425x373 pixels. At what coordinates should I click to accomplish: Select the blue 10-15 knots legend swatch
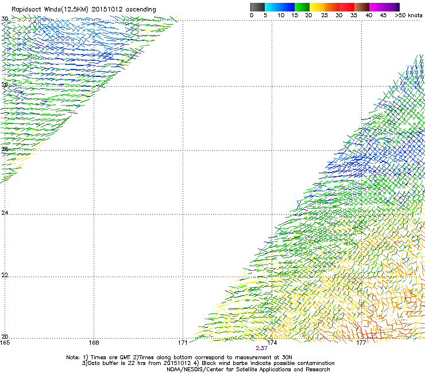click(x=287, y=7)
